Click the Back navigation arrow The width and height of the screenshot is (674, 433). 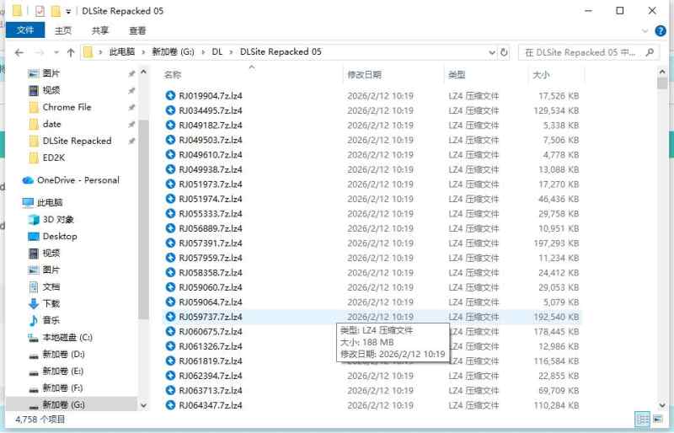[x=19, y=52]
